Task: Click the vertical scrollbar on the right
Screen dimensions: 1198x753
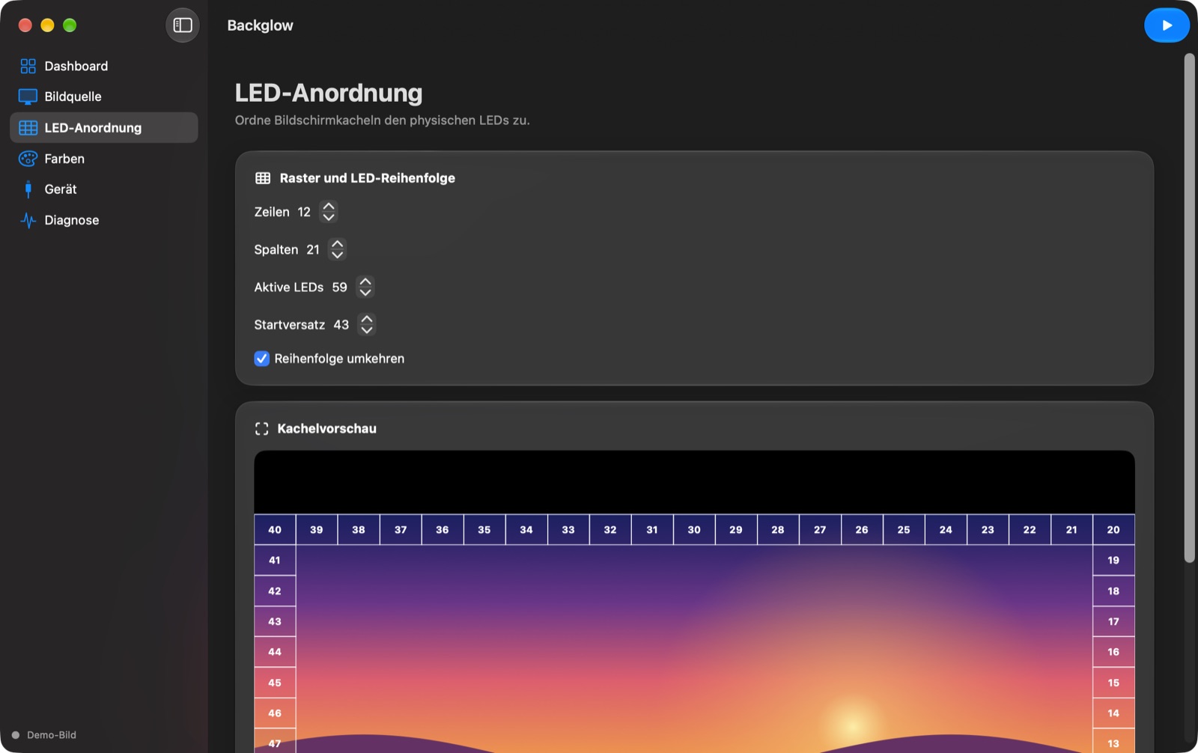Action: coord(1189,308)
